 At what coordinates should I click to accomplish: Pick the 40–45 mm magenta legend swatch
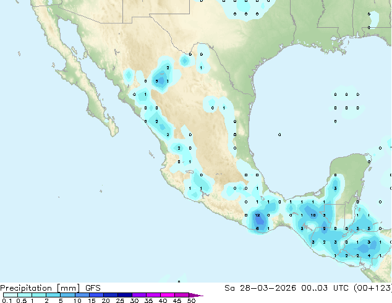168,295
